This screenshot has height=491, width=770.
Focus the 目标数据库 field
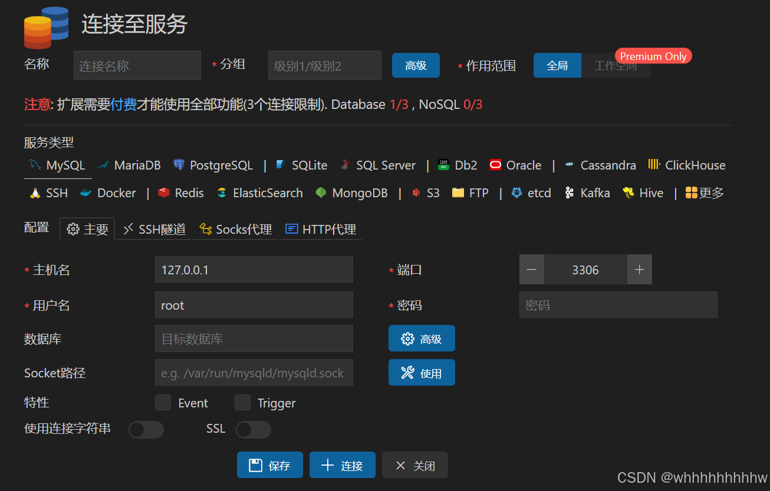[x=254, y=339]
